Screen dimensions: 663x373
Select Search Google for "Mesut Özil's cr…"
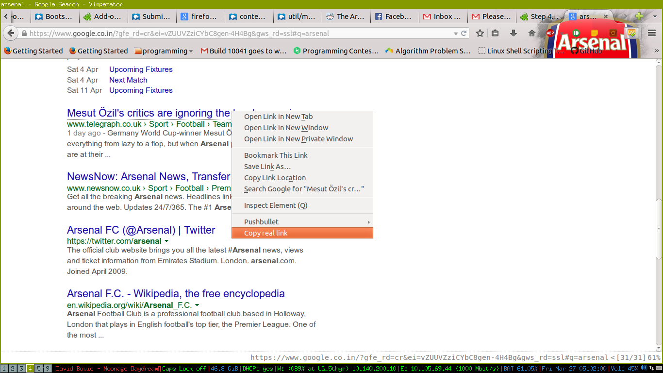pos(302,189)
